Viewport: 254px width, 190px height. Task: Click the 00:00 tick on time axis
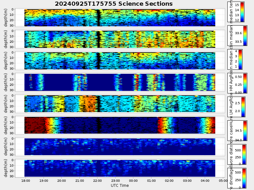pyautogui.click(x=133, y=181)
